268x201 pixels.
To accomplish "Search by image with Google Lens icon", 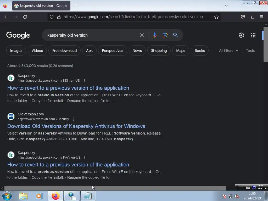I will (165, 35).
